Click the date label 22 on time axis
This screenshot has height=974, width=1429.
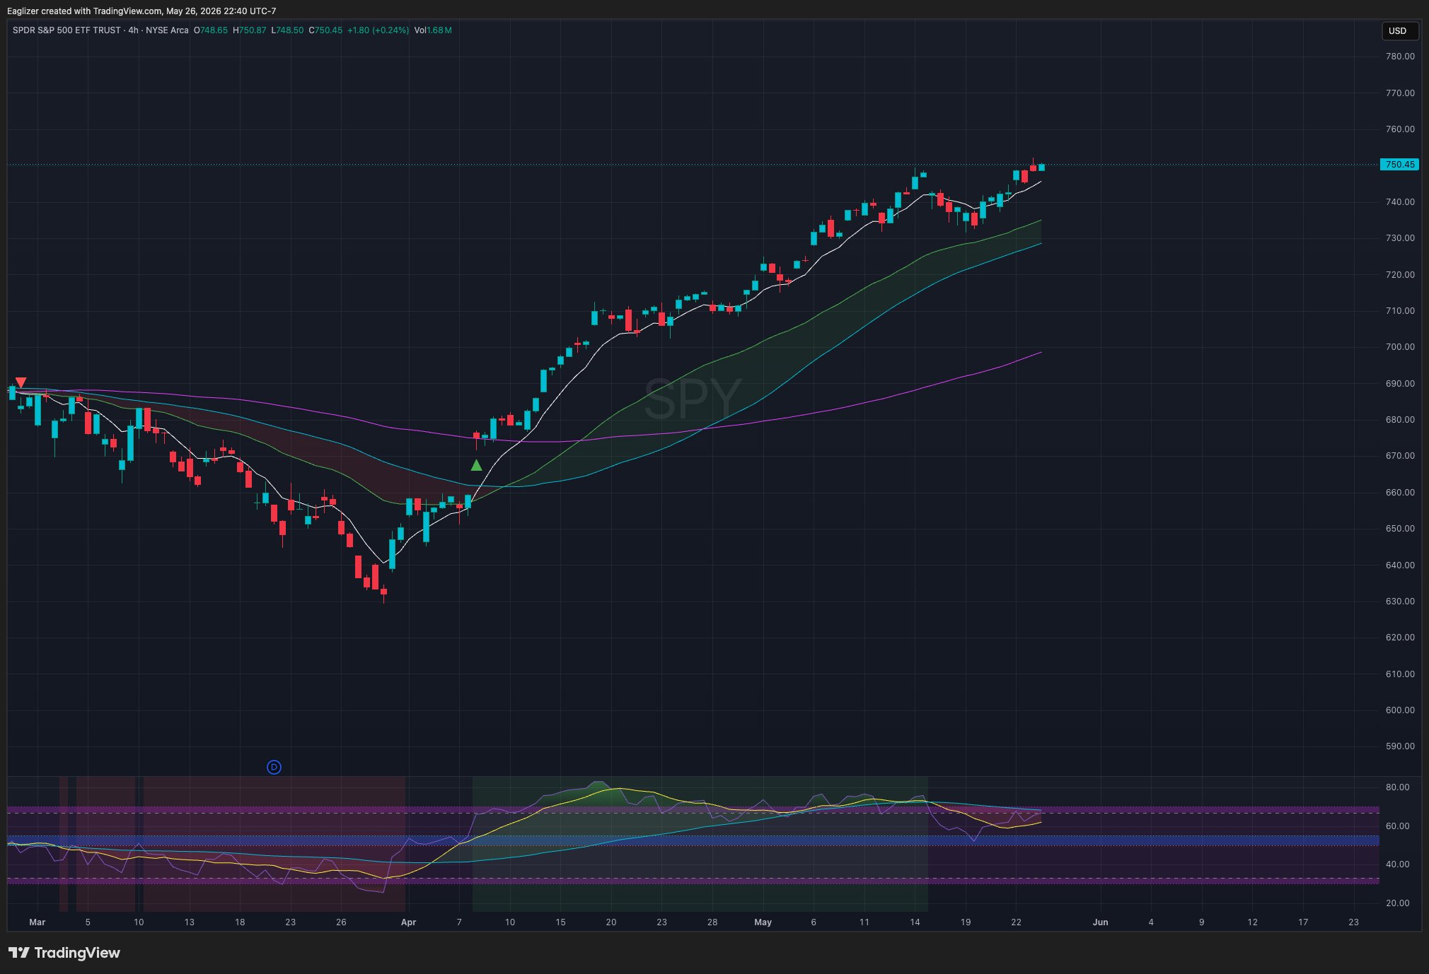point(1016,922)
